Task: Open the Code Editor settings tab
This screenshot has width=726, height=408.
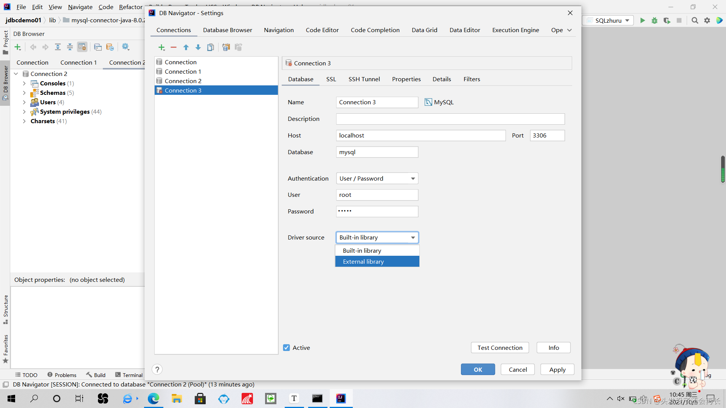Action: click(322, 30)
